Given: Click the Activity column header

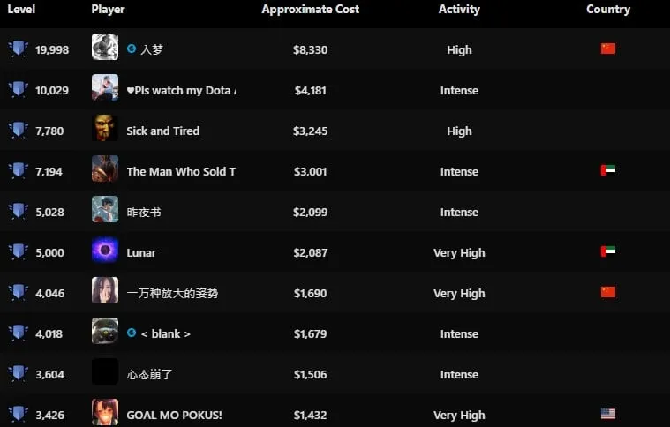Looking at the screenshot, I should tap(459, 9).
